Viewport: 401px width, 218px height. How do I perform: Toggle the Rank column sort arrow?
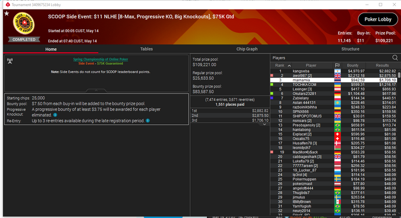[x=289, y=66]
